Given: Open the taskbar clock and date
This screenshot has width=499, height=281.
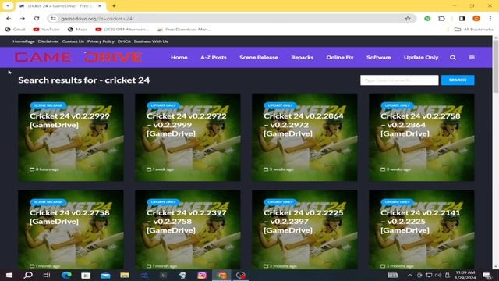Looking at the screenshot, I should [x=465, y=276].
